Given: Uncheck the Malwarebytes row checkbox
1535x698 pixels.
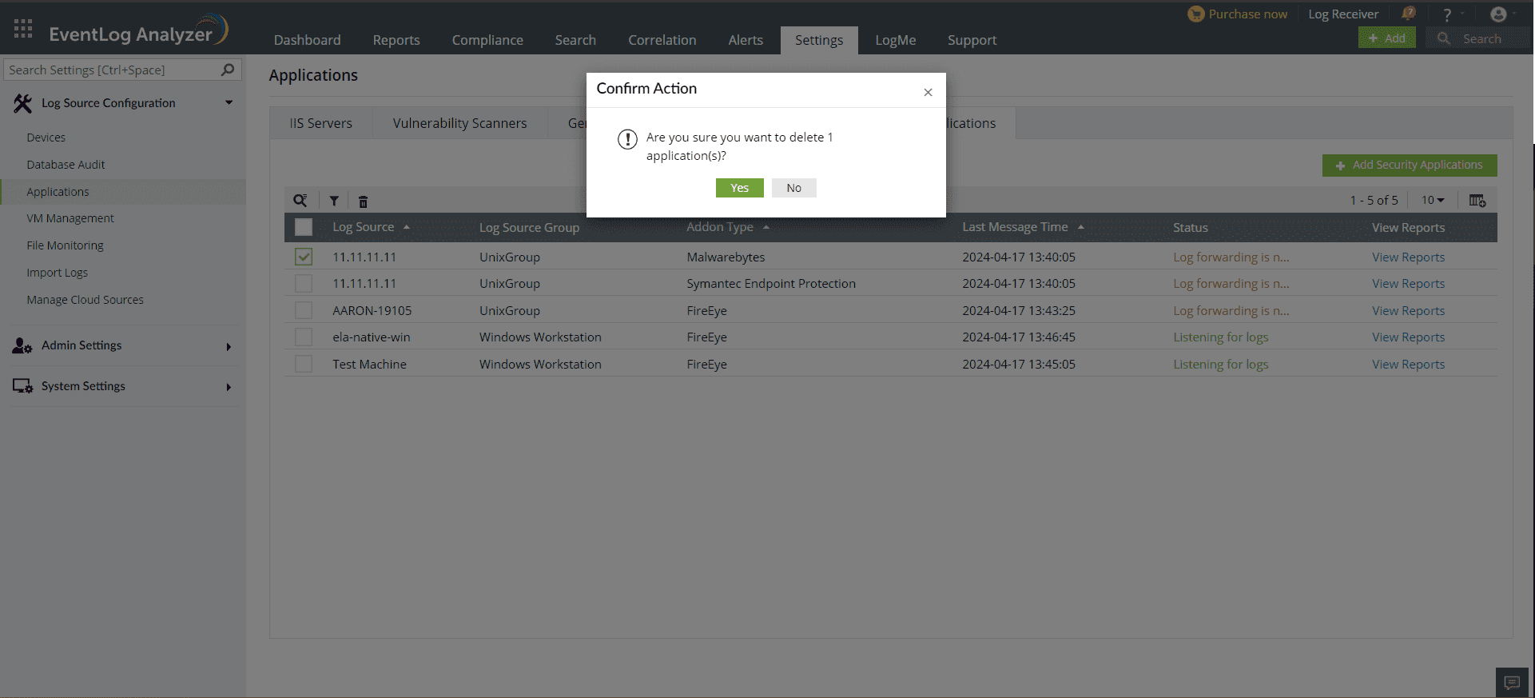Looking at the screenshot, I should (304, 257).
